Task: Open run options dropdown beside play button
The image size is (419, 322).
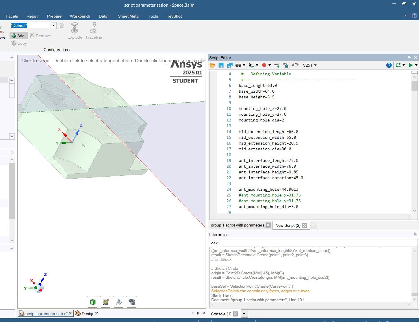Action: (x=416, y=65)
